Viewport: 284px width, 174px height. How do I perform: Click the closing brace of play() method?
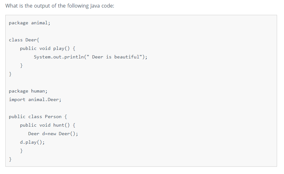(x=21, y=65)
